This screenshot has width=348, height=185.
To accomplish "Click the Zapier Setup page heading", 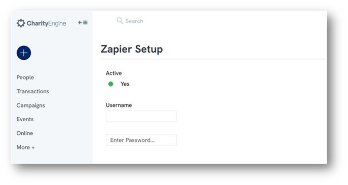I will tap(132, 49).
